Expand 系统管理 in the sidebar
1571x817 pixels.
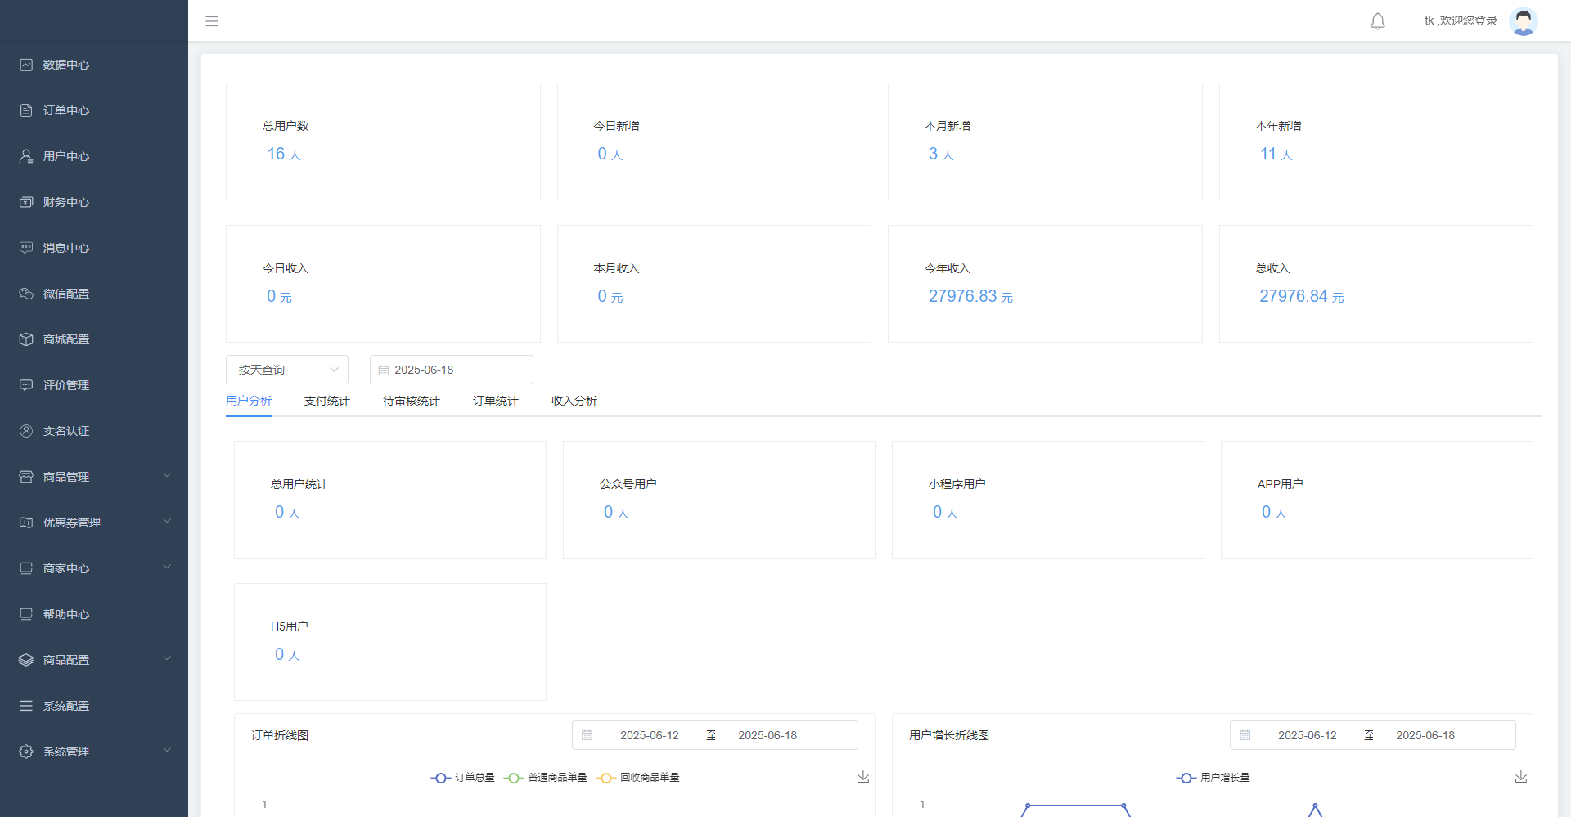coord(94,752)
